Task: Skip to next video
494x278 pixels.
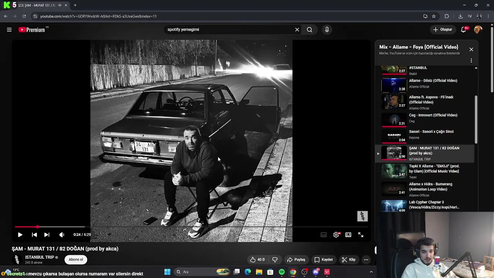Action: click(47, 234)
